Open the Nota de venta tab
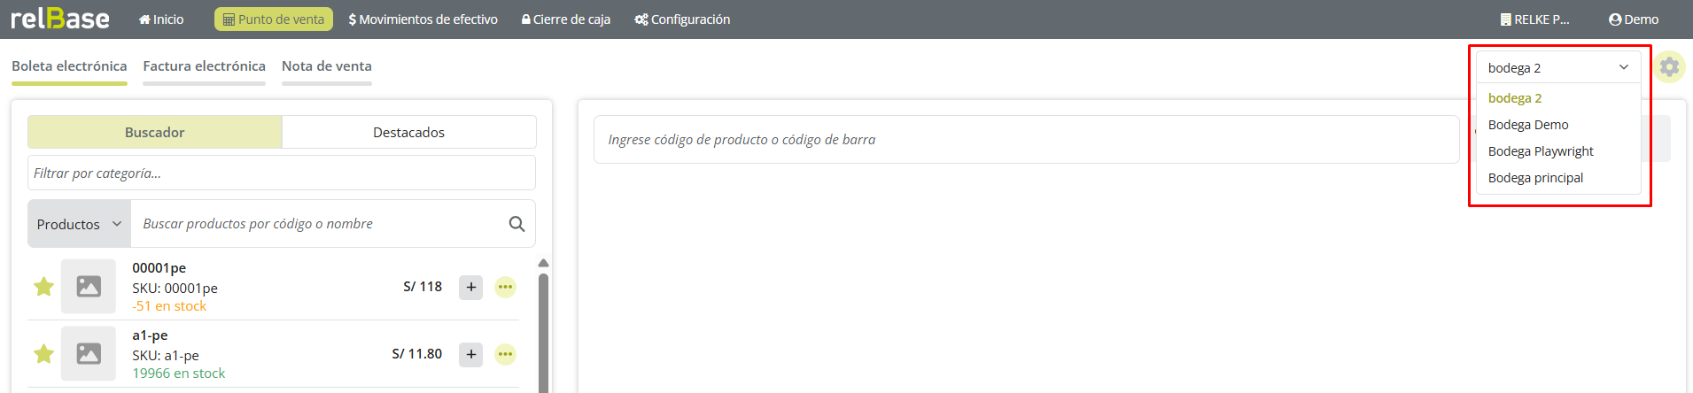 click(x=326, y=66)
